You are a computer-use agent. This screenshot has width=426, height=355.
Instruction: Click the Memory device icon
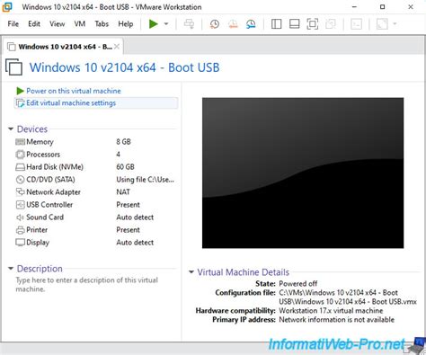[20, 142]
